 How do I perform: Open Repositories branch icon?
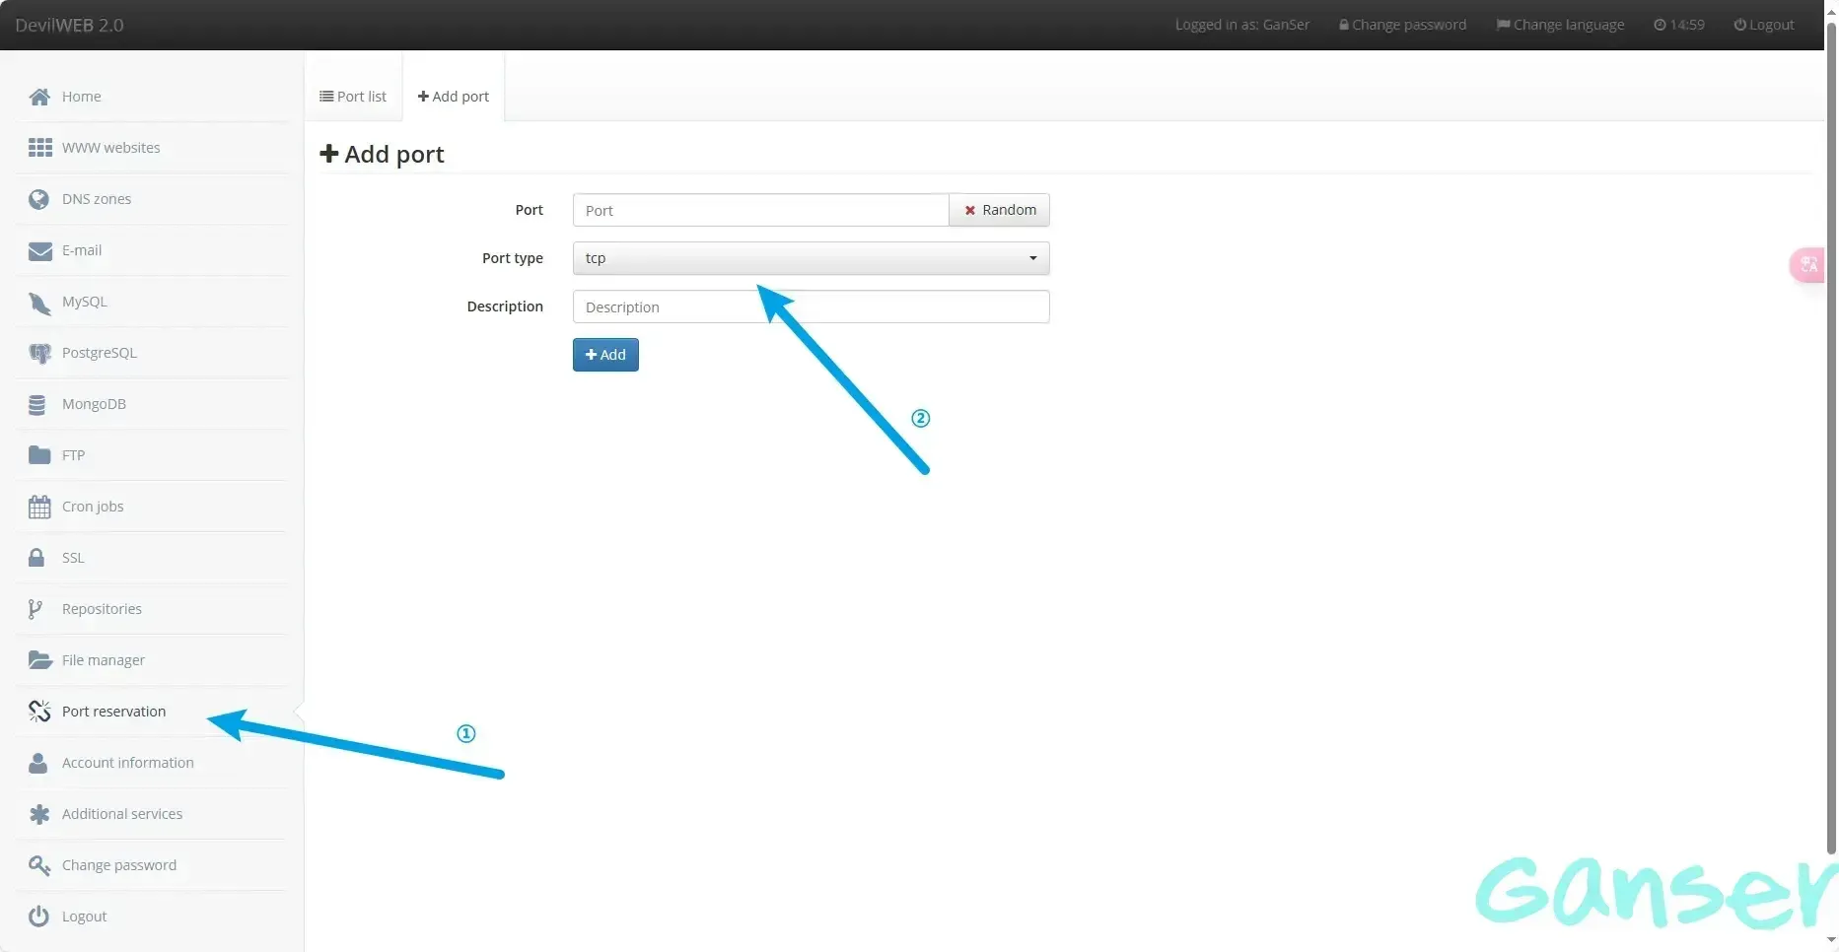[35, 609]
